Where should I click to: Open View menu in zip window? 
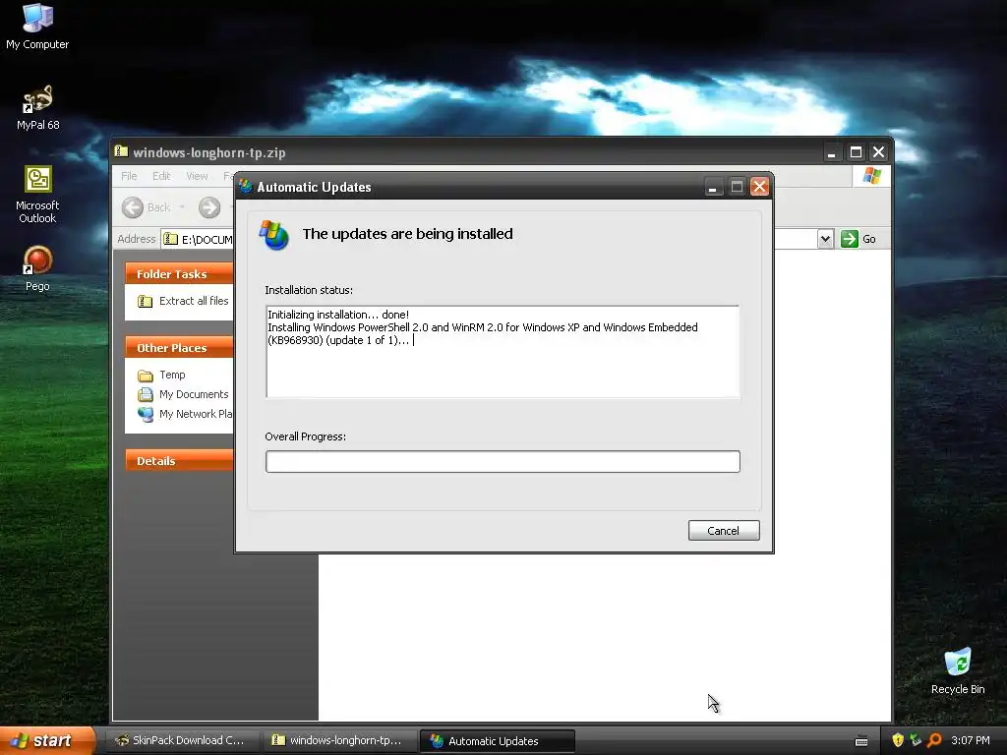pos(197,176)
